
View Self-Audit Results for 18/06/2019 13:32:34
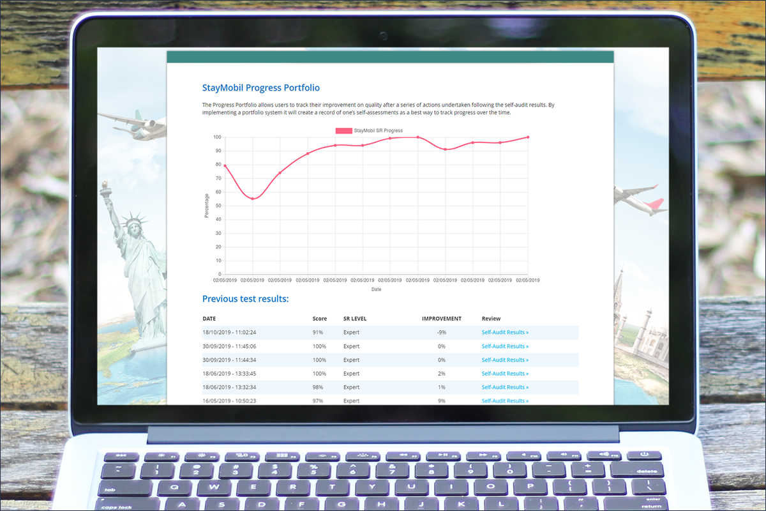pyautogui.click(x=505, y=387)
